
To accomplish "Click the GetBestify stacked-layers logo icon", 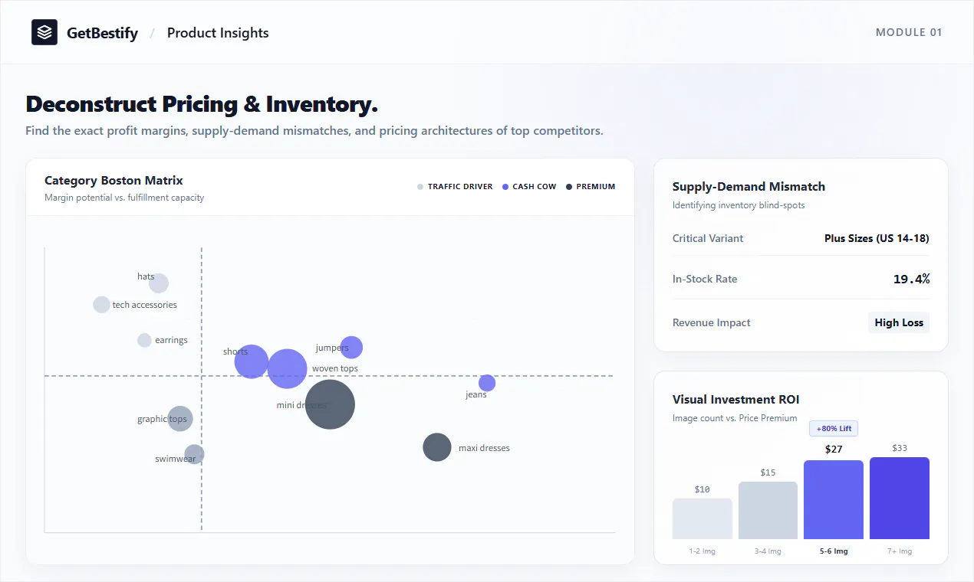I will pos(44,32).
